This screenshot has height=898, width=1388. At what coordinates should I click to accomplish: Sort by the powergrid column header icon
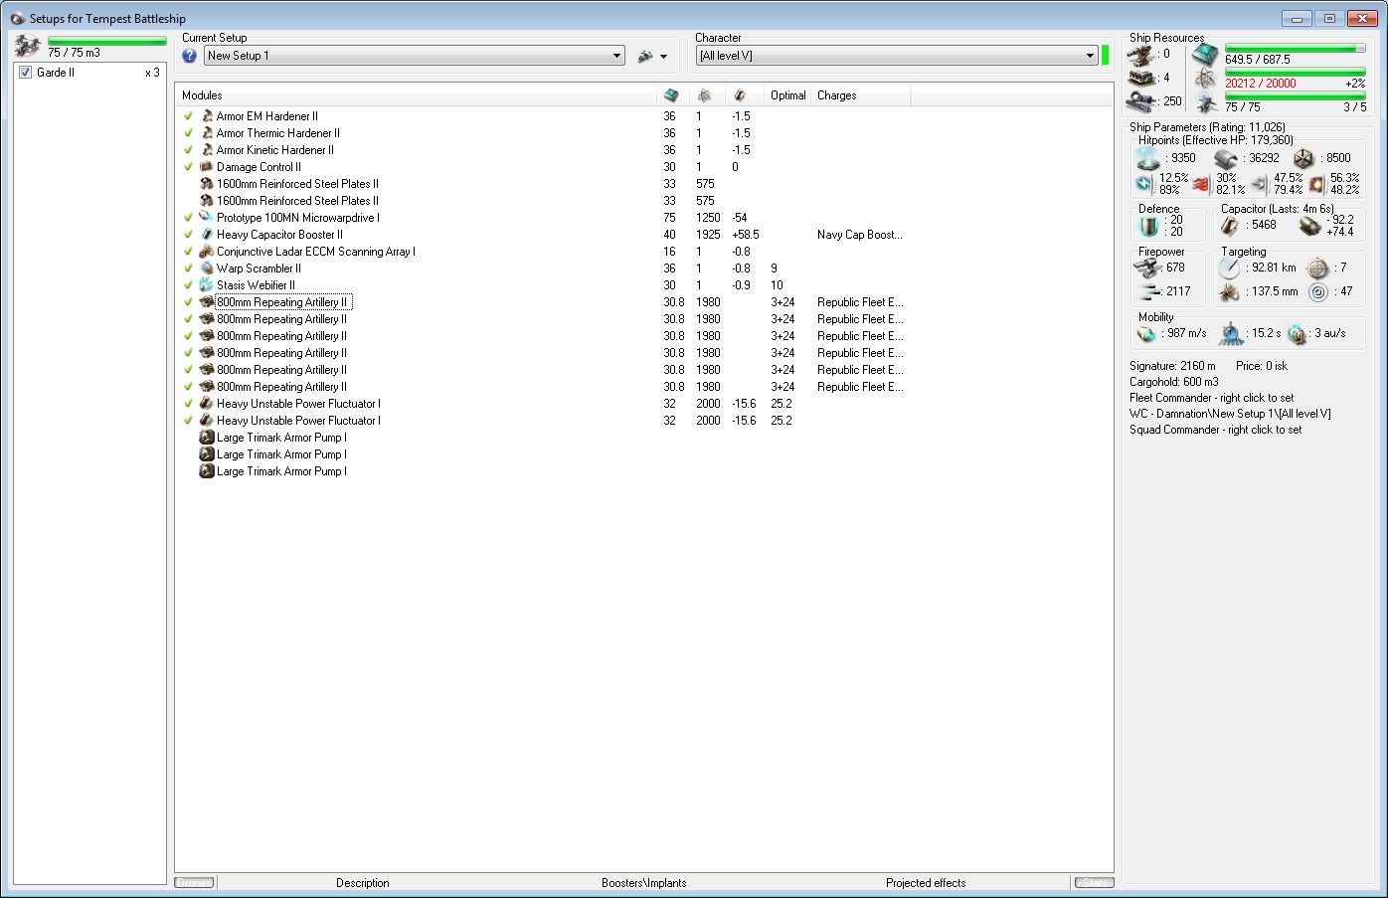pyautogui.click(x=704, y=95)
